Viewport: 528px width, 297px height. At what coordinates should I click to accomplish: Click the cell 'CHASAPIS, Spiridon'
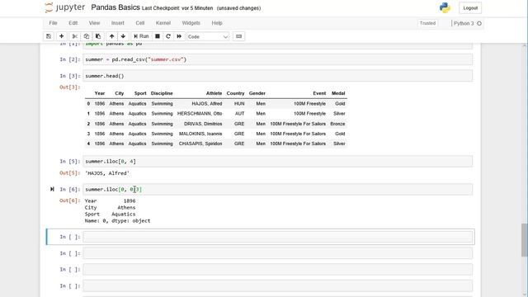coord(200,144)
